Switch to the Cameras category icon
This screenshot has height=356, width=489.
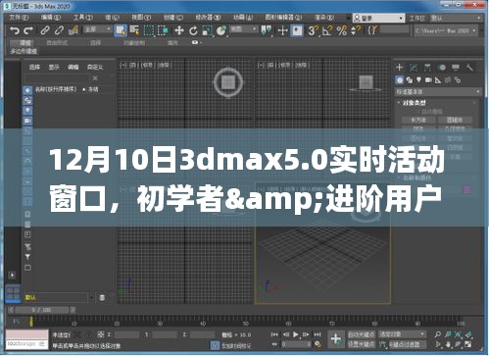(x=428, y=79)
